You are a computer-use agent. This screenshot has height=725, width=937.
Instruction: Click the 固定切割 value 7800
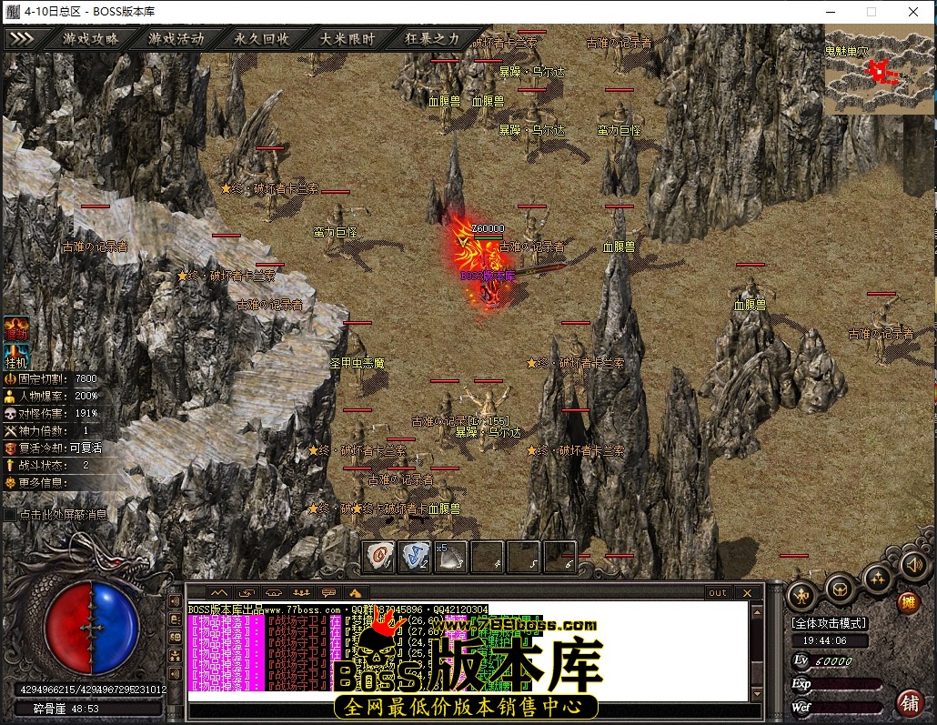coord(86,378)
